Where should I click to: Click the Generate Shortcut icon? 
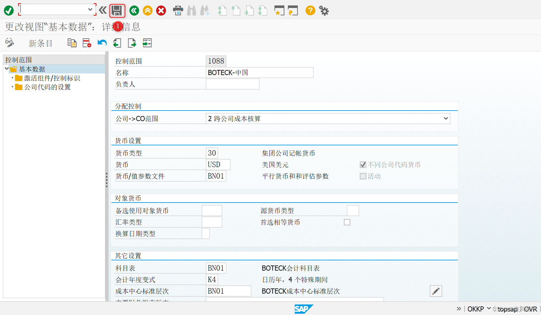coord(293,11)
